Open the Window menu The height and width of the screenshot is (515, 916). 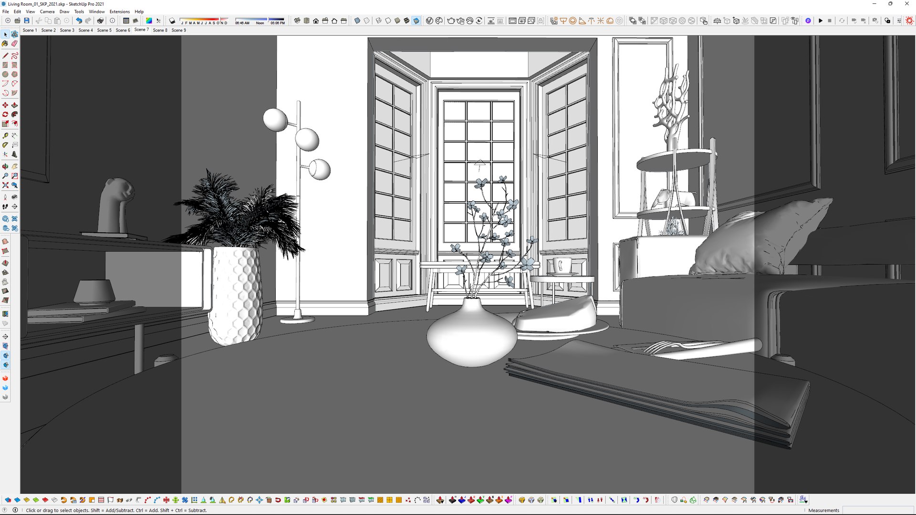click(97, 11)
